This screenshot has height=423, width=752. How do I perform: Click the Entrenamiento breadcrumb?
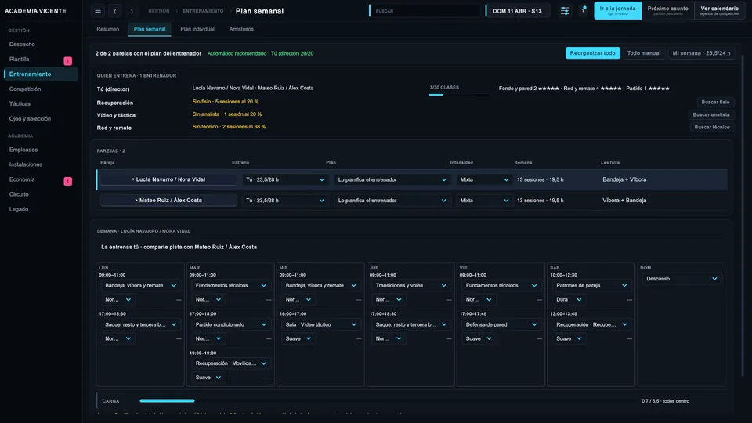[203, 11]
